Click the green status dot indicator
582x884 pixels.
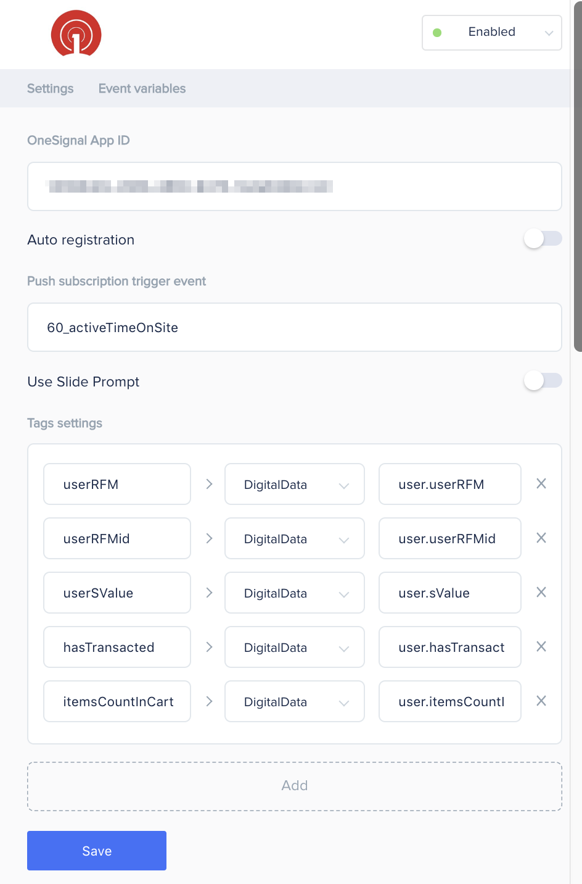(437, 33)
